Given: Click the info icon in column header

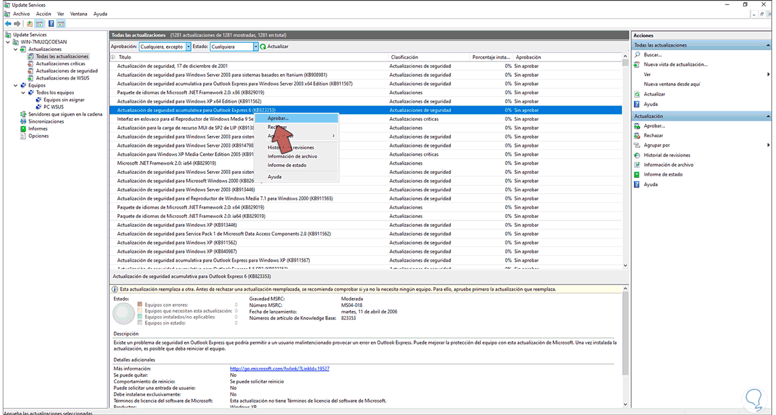Looking at the screenshot, I should [x=113, y=57].
